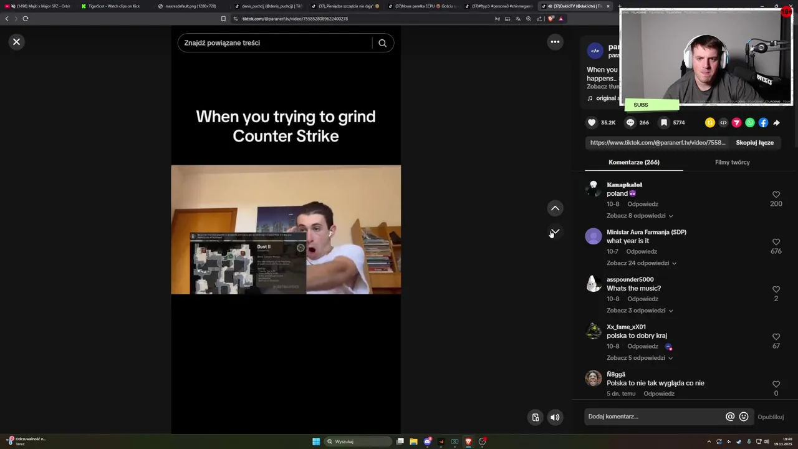Screen dimensions: 798x449
Task: Like the 'Polska to nie tak wygląda co nie' comment
Action: coord(776,384)
